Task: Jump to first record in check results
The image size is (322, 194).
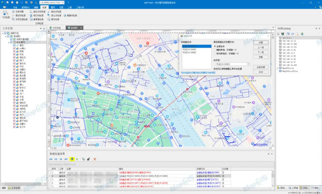Action: (51, 159)
